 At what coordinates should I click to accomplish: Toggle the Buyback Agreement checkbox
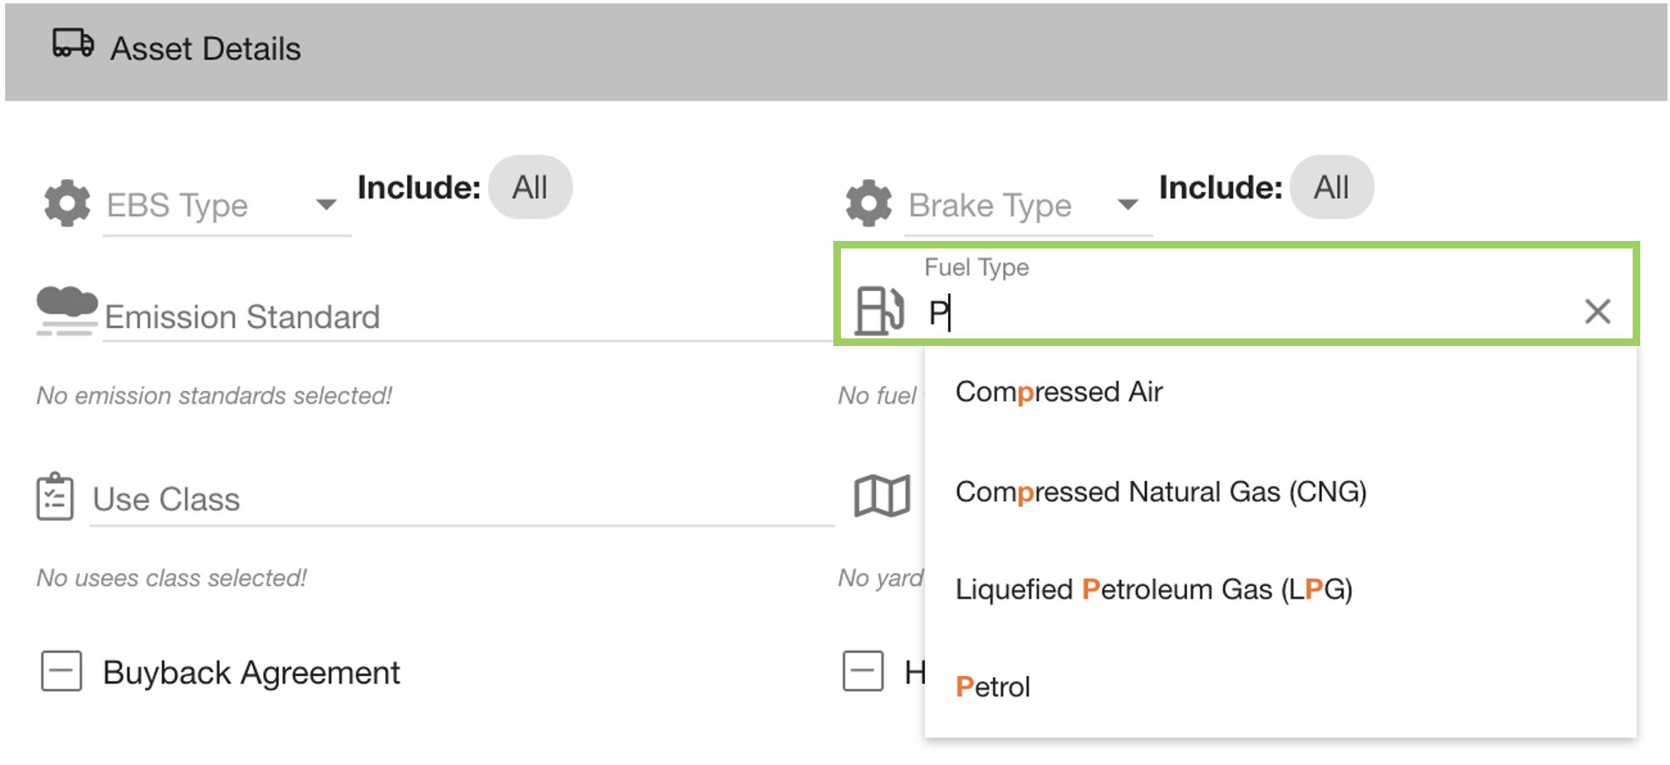(x=61, y=672)
